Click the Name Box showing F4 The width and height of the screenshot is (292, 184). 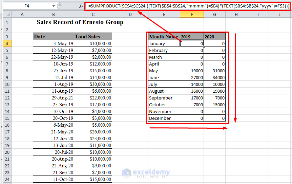pos(27,6)
